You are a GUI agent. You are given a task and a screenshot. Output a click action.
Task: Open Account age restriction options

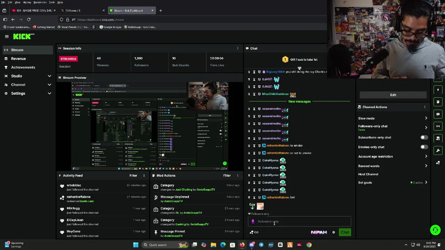(x=426, y=156)
